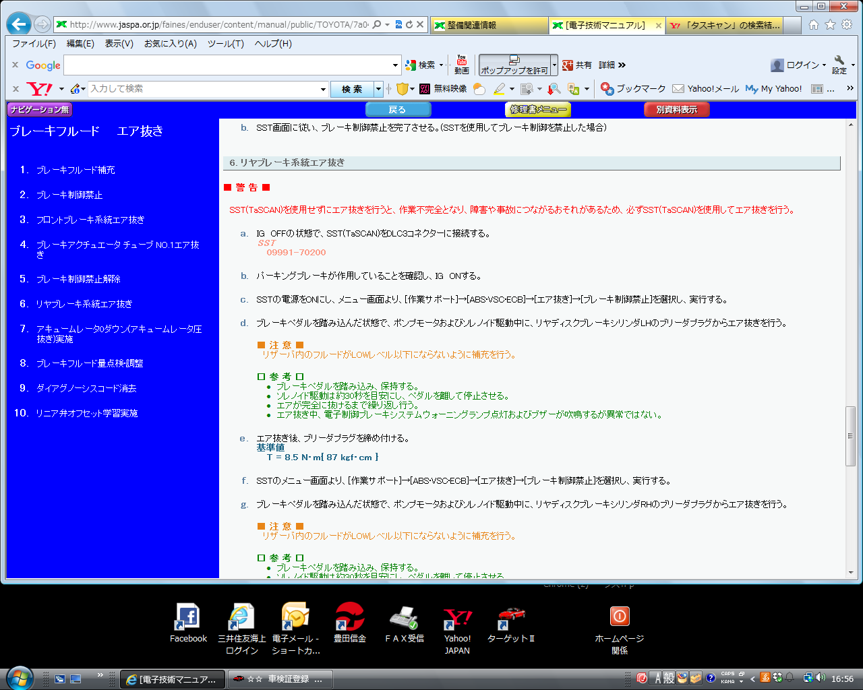This screenshot has height=690, width=863.
Task: Click the 別資料表示 button
Action: coord(677,109)
